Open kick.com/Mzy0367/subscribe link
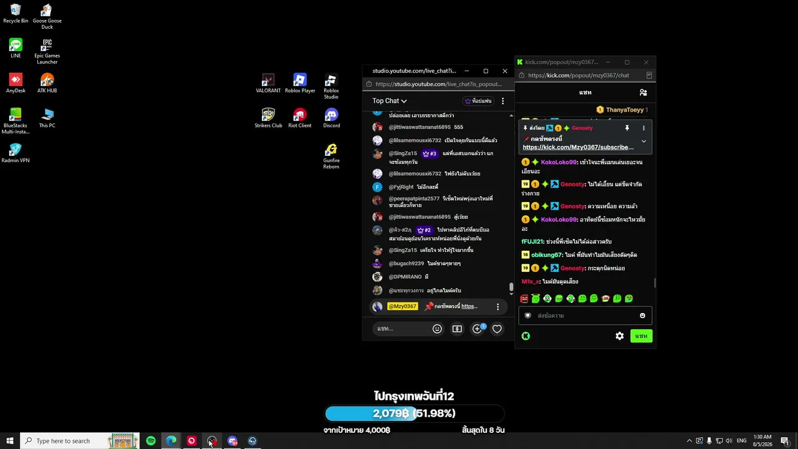798x449 pixels. (578, 148)
